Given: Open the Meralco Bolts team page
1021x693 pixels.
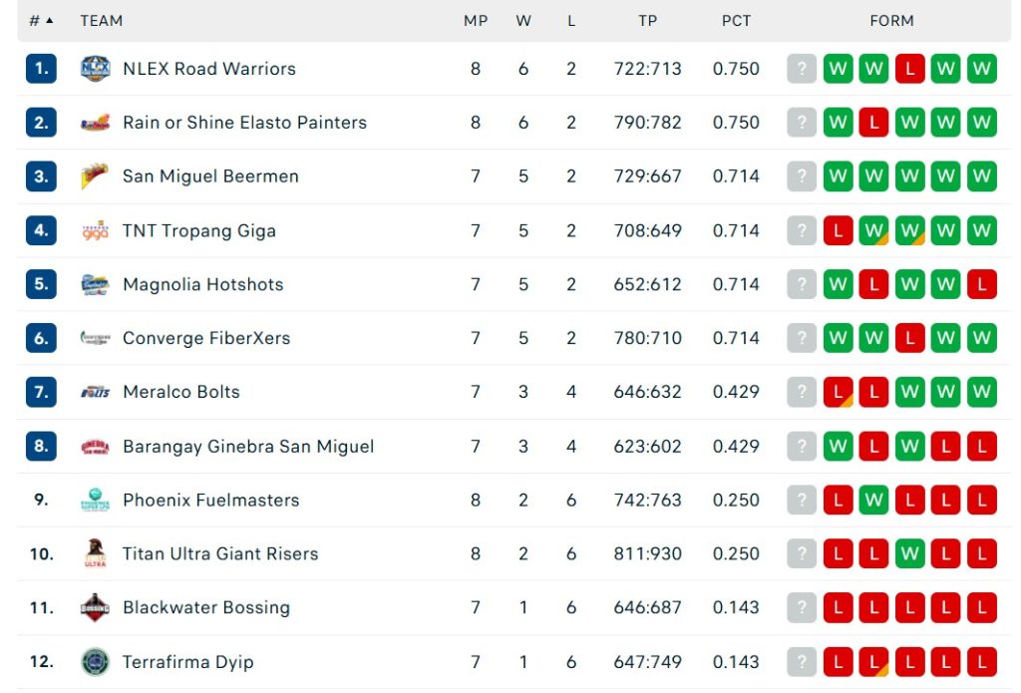Looking at the screenshot, I should 180,391.
